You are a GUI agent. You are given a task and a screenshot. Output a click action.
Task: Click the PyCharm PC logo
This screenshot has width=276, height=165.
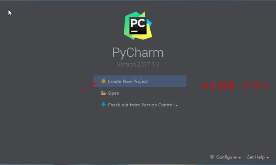[138, 26]
